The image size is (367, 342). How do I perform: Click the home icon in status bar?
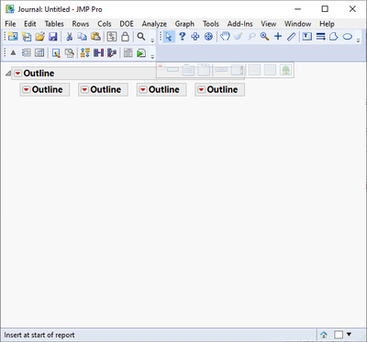click(x=324, y=335)
